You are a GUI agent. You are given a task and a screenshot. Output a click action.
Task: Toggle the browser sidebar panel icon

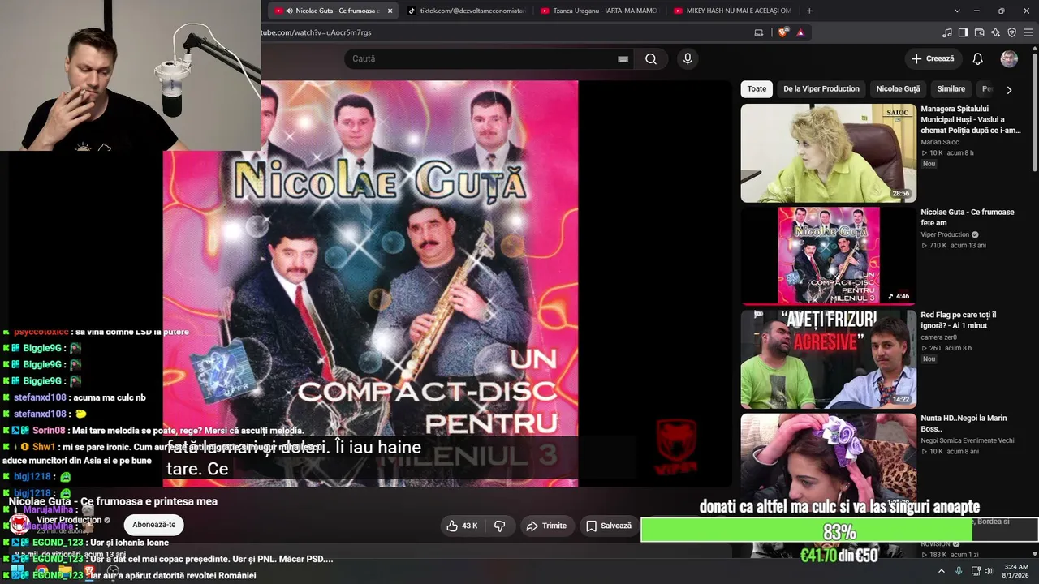(963, 32)
